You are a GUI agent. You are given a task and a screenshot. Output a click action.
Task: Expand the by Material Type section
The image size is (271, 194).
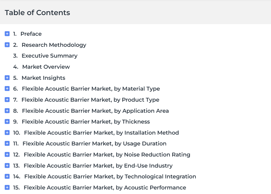(7, 89)
